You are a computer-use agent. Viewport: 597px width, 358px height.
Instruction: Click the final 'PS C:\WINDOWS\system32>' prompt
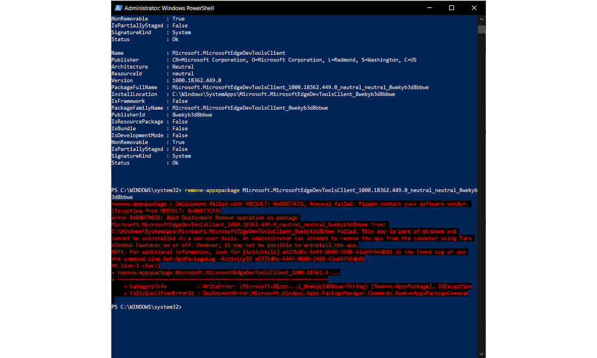click(x=147, y=307)
